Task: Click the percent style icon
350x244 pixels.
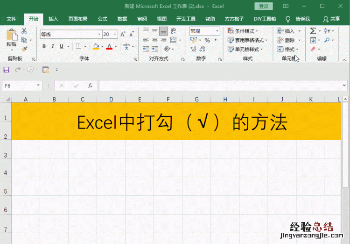Action: (x=201, y=41)
